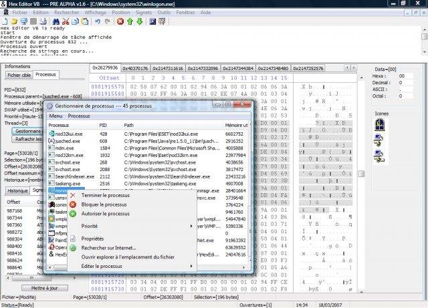Click the bookmark list horizontal scrollbar
This screenshot has height=308, width=428.
tap(41, 278)
